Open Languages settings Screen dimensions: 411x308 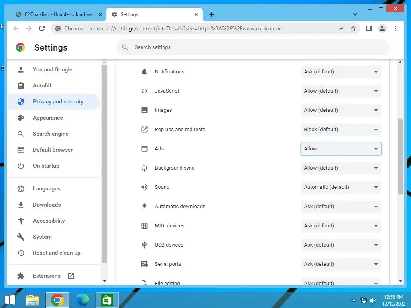click(53, 189)
